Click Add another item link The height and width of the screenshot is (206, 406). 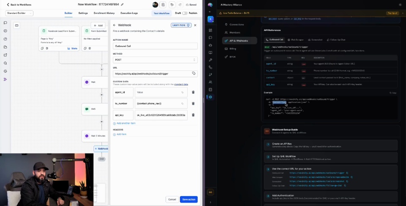click(124, 123)
